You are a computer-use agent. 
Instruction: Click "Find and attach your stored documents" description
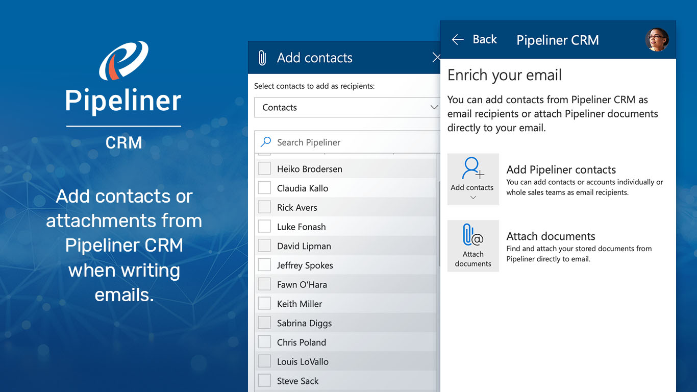click(x=579, y=254)
